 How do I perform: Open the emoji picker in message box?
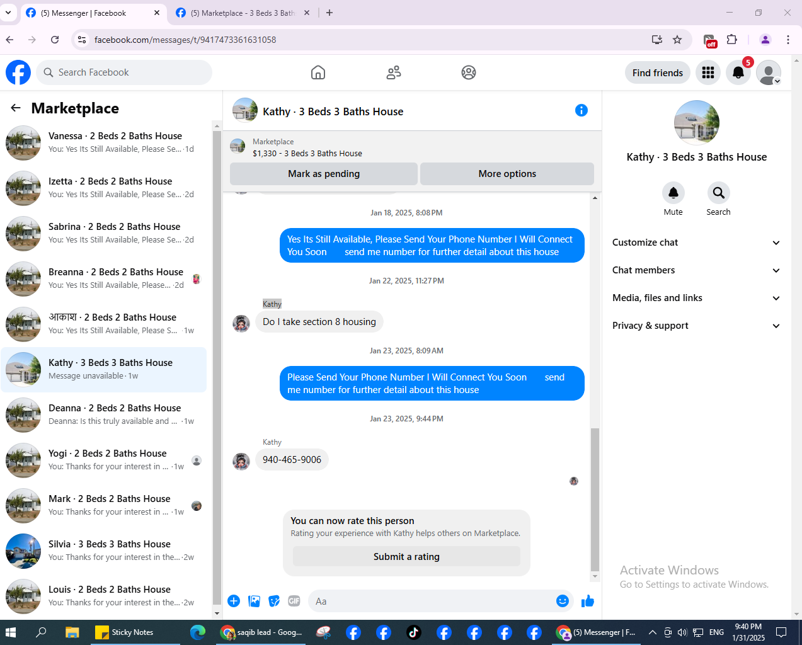point(563,601)
